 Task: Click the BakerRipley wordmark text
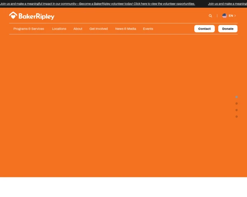coord(37,16)
